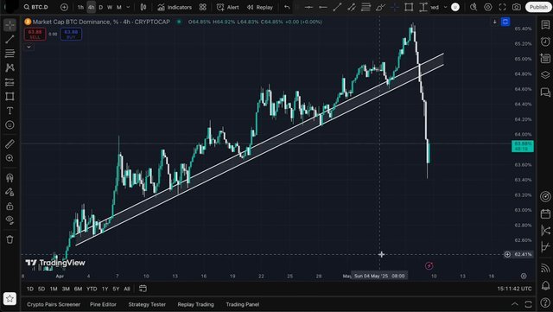Expand the bottom panel with up chevron

click(x=515, y=304)
